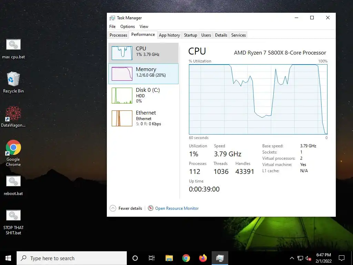Image resolution: width=353 pixels, height=265 pixels.
Task: Click the taskbar search box
Action: tap(72, 258)
